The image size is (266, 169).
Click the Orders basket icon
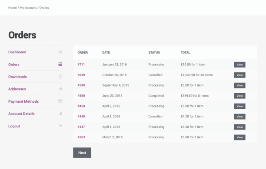click(x=60, y=64)
